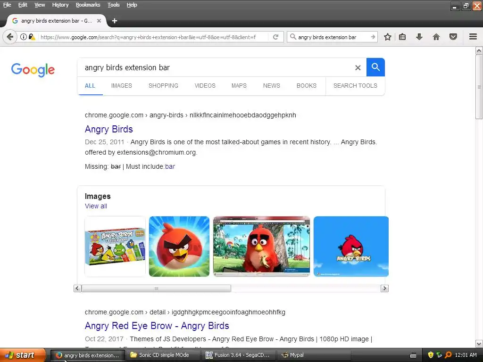The width and height of the screenshot is (483, 362).
Task: Open site information icon in address bar
Action: [x=24, y=37]
